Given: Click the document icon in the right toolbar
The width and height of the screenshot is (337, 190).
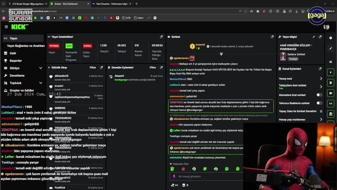Looking at the screenshot, I should pos(331,83).
